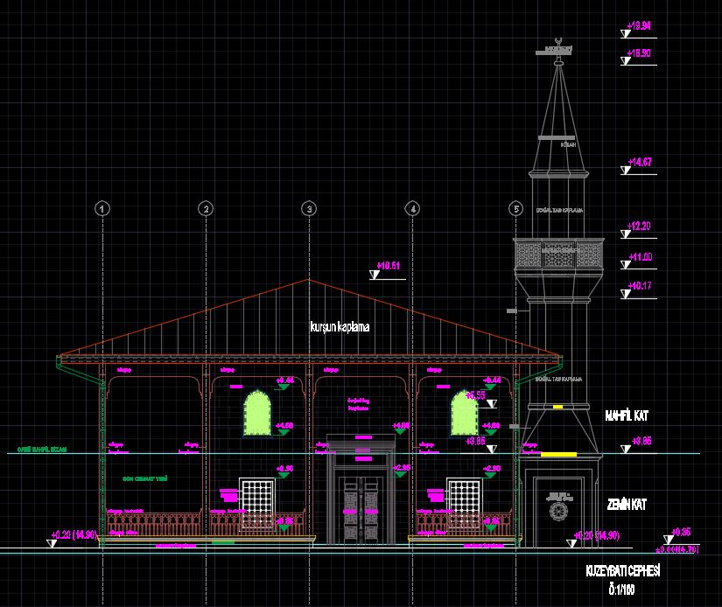Click grid axis bubble number 3
The height and width of the screenshot is (607, 722).
coord(309,209)
